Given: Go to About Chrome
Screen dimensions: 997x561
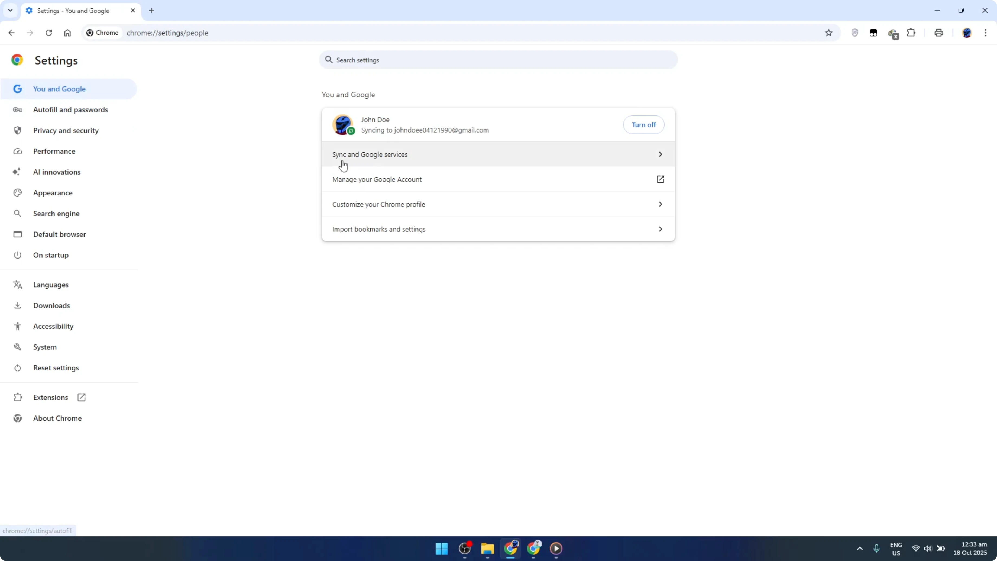Looking at the screenshot, I should pyautogui.click(x=57, y=418).
